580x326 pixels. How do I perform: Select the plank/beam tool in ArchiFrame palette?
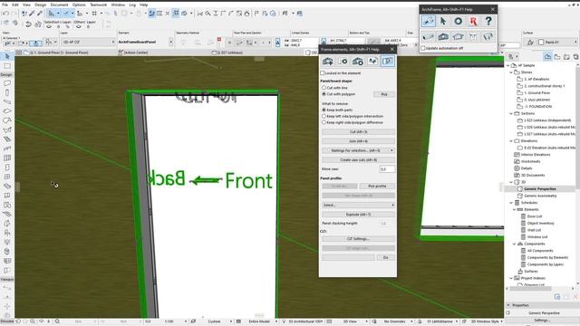tap(429, 36)
